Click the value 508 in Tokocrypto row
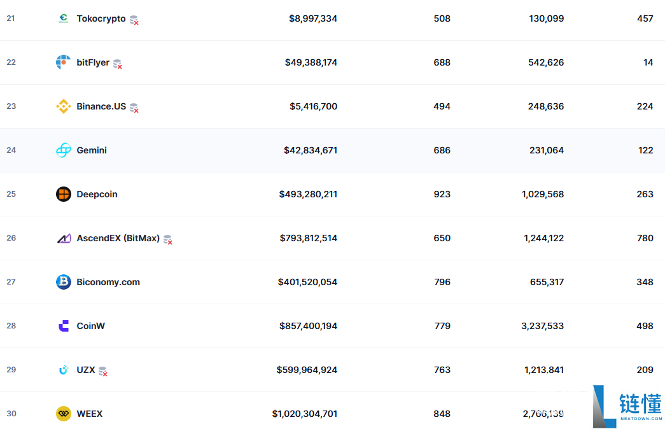The image size is (665, 429). click(442, 18)
